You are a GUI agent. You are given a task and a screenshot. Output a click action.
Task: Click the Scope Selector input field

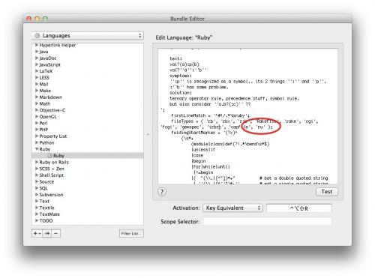pyautogui.click(x=267, y=221)
